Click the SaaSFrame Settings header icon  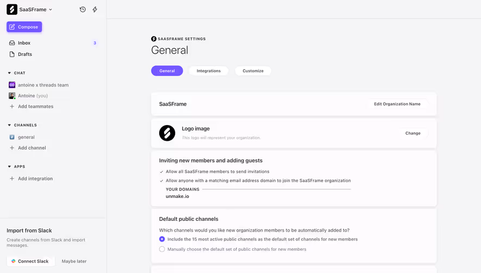click(x=154, y=39)
